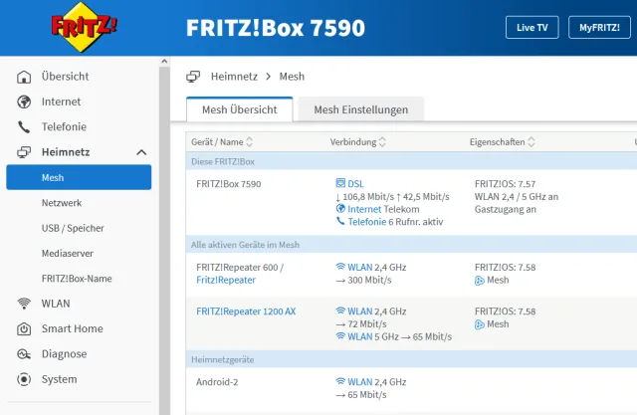This screenshot has height=415, width=637.
Task: Open Telefonie menu in sidebar
Action: click(64, 126)
